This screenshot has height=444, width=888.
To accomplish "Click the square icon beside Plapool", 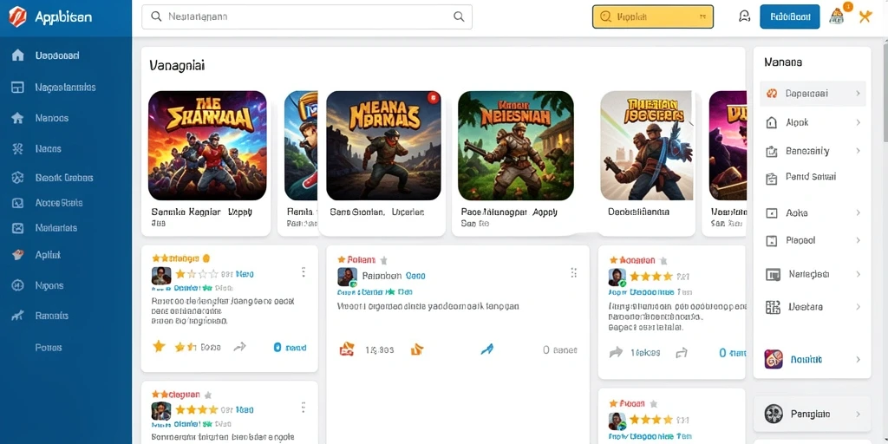I will (771, 241).
